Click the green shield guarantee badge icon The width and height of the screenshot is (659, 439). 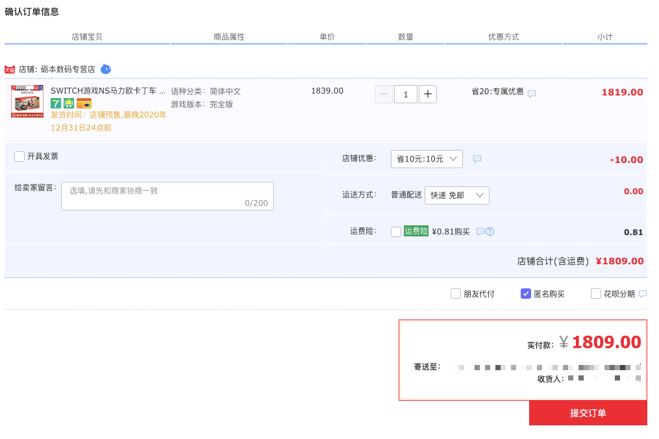point(69,103)
